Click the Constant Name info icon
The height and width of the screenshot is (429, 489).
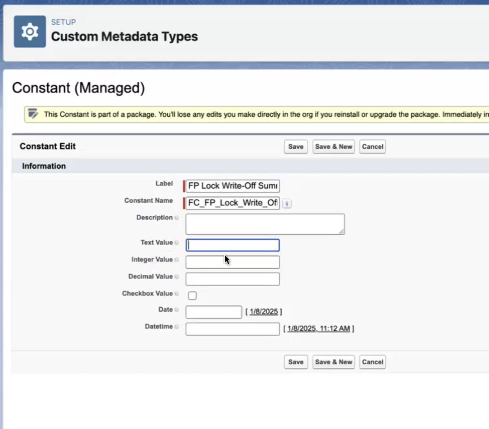click(287, 203)
